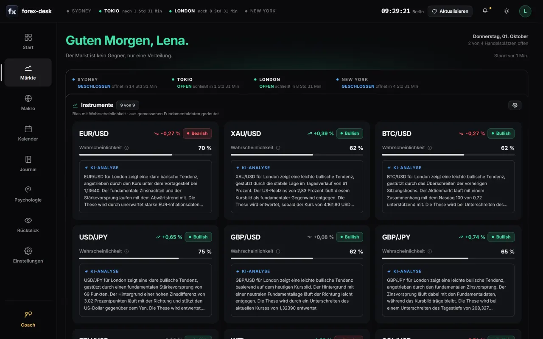This screenshot has height=339, width=543.
Task: Open Rückblick with the eye icon
Action: 28,225
